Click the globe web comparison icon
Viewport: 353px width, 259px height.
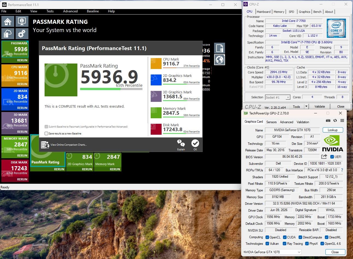click(x=220, y=60)
